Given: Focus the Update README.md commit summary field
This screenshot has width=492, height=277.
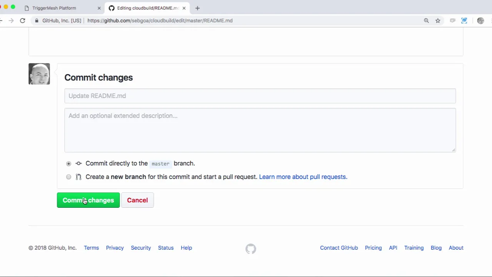Looking at the screenshot, I should pos(260,96).
